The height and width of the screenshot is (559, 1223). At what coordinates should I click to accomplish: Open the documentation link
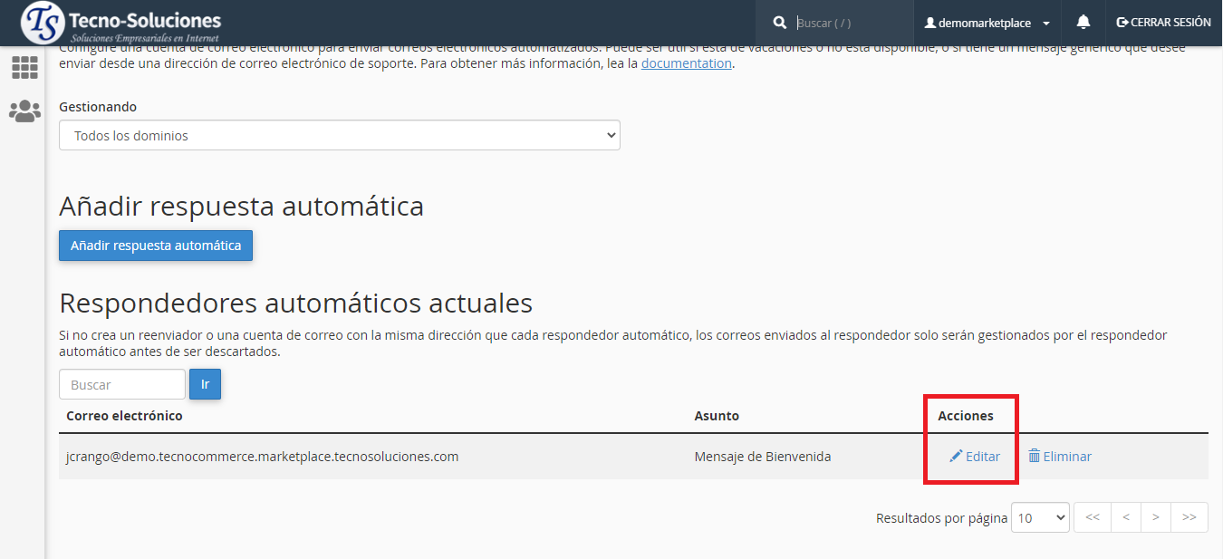pos(686,63)
